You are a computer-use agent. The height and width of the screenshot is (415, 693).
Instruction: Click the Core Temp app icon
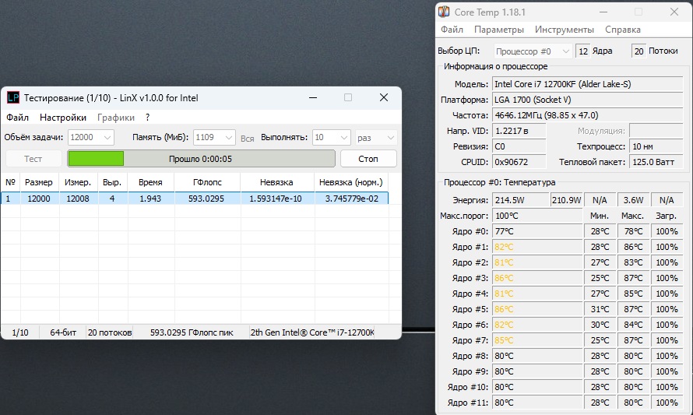444,12
